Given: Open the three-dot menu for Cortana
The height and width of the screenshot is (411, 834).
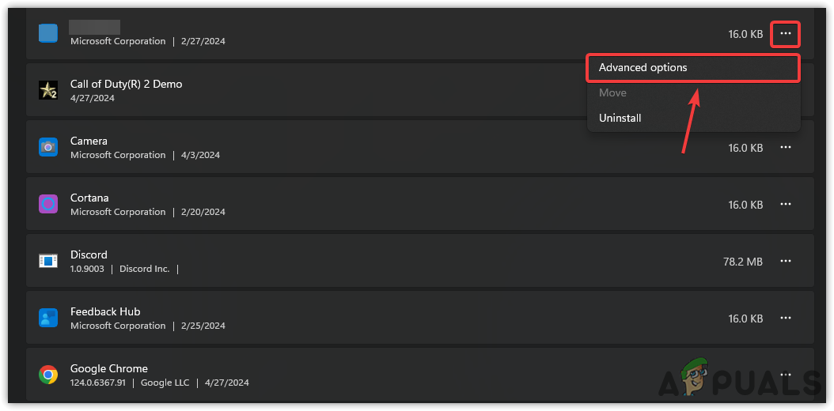Looking at the screenshot, I should click(786, 204).
